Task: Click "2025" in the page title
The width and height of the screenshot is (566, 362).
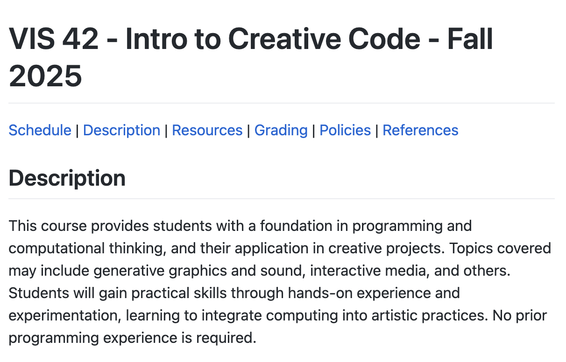Action: click(x=45, y=76)
